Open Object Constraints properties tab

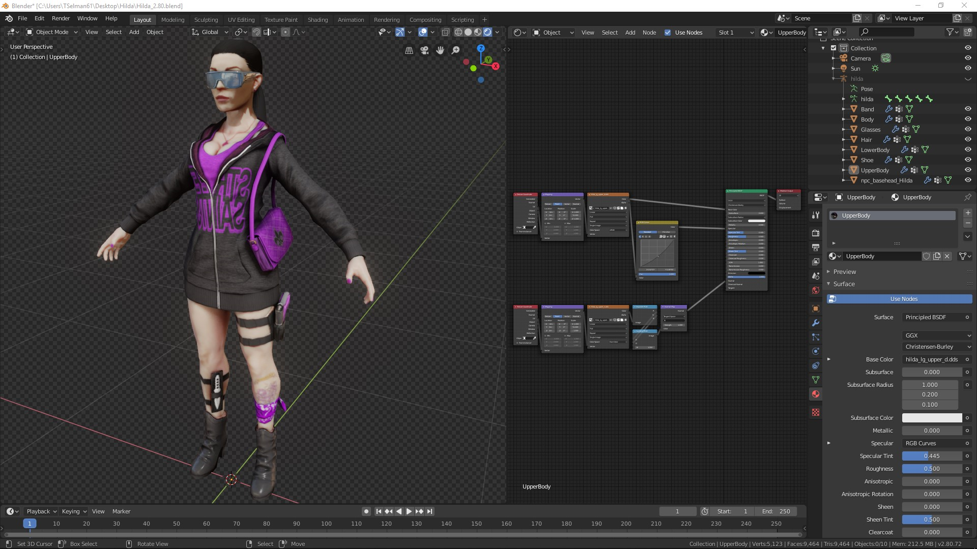(x=816, y=365)
